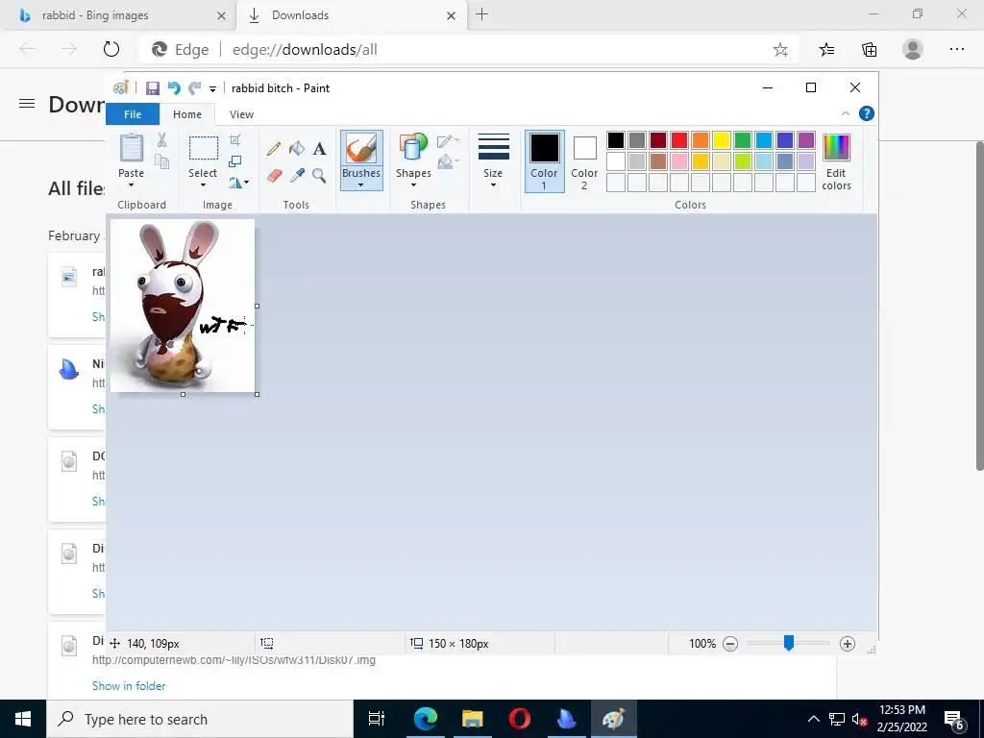The height and width of the screenshot is (738, 984).
Task: Click the Edge address bar URL
Action: click(305, 50)
